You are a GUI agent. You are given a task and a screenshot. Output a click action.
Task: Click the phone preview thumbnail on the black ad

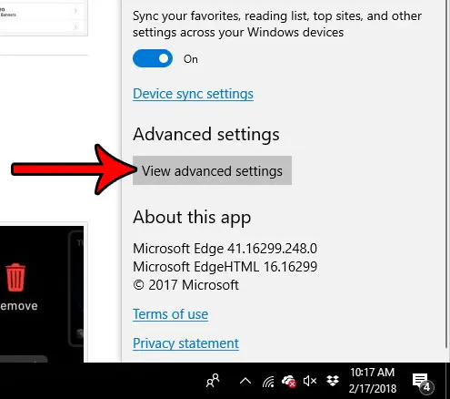point(75,289)
